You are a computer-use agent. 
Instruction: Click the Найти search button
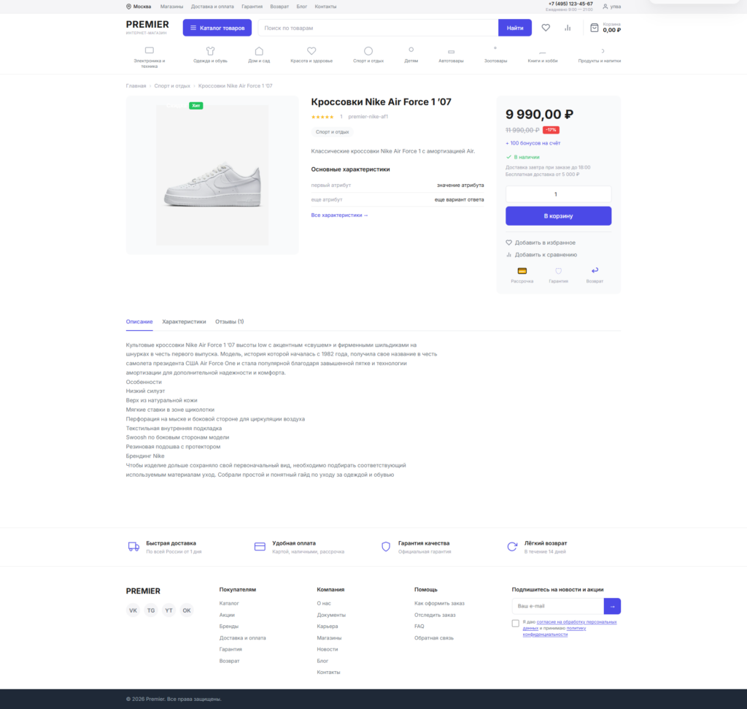[x=515, y=28]
